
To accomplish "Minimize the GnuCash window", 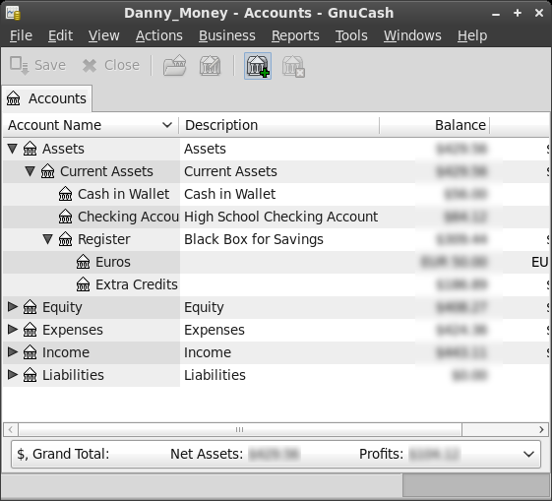I will pyautogui.click(x=496, y=14).
